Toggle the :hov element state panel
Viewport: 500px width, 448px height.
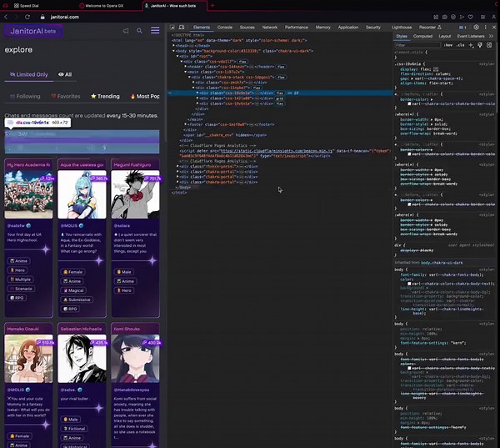448,45
